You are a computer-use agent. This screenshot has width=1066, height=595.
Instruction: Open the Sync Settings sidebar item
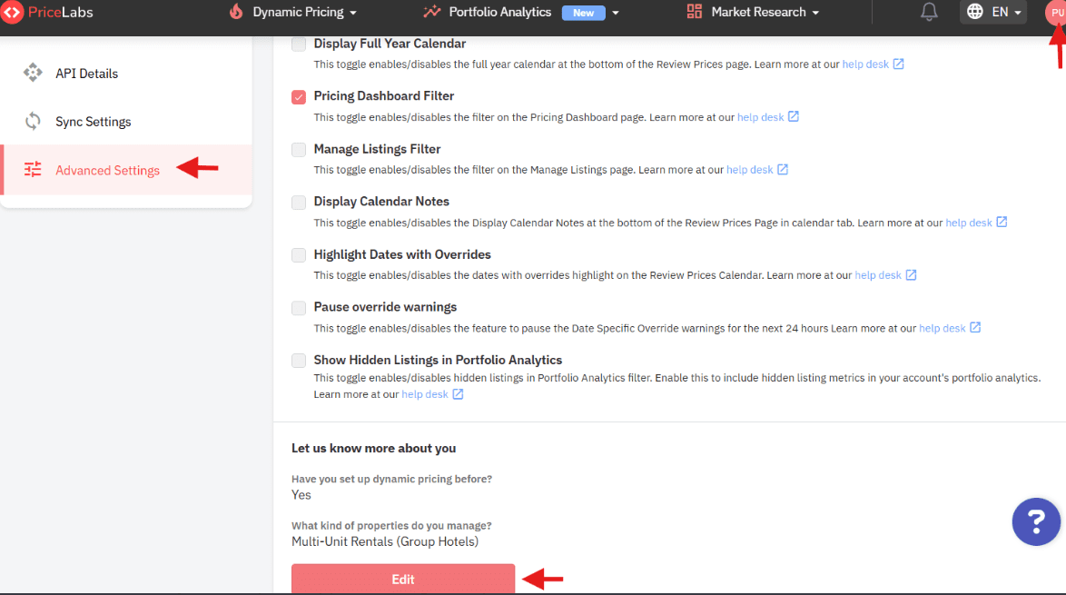tap(93, 122)
